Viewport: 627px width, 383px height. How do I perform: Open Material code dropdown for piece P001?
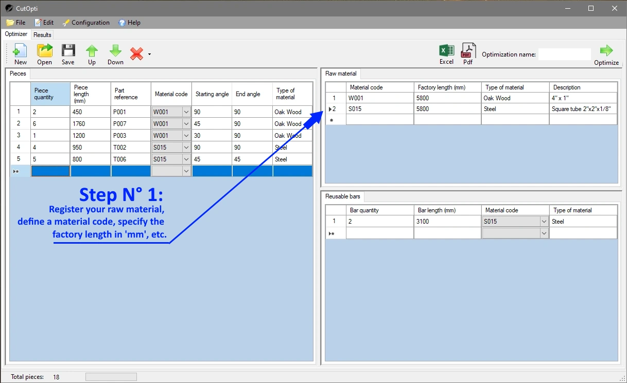pyautogui.click(x=186, y=112)
